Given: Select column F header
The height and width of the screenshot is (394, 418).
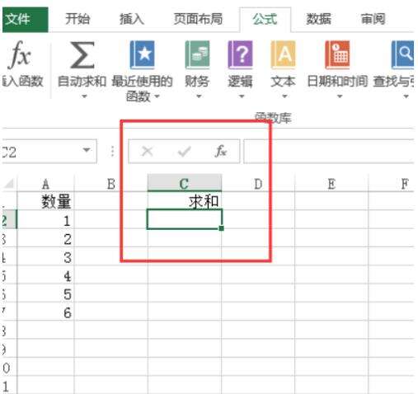Looking at the screenshot, I should [x=392, y=184].
